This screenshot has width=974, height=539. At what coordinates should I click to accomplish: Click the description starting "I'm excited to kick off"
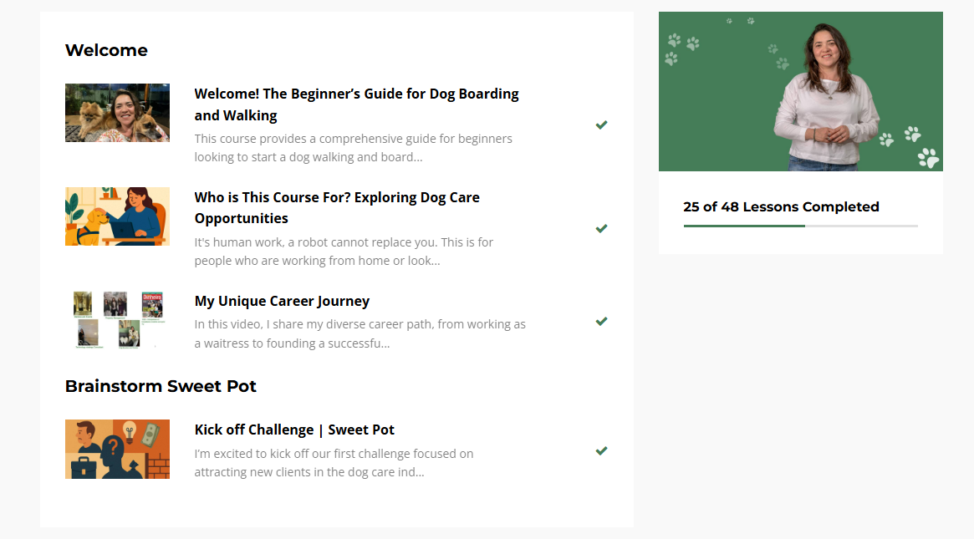(334, 463)
